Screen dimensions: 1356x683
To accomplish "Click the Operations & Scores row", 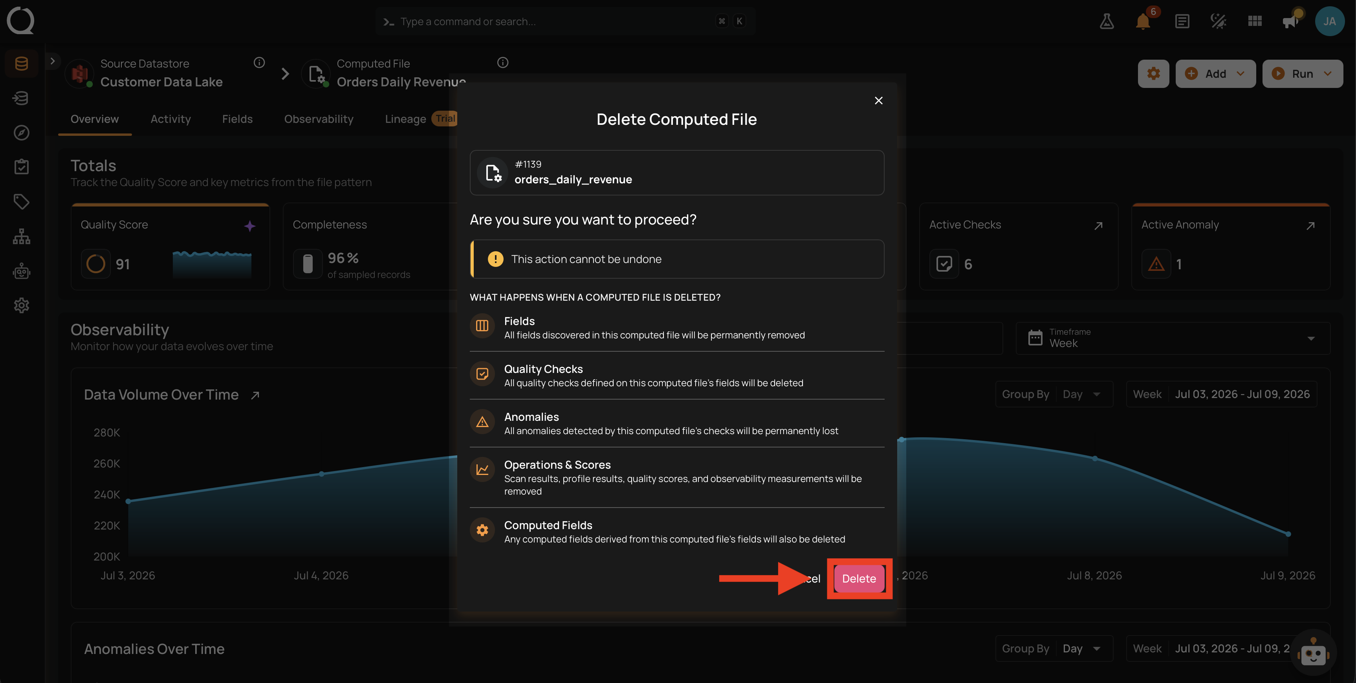I will (x=676, y=477).
